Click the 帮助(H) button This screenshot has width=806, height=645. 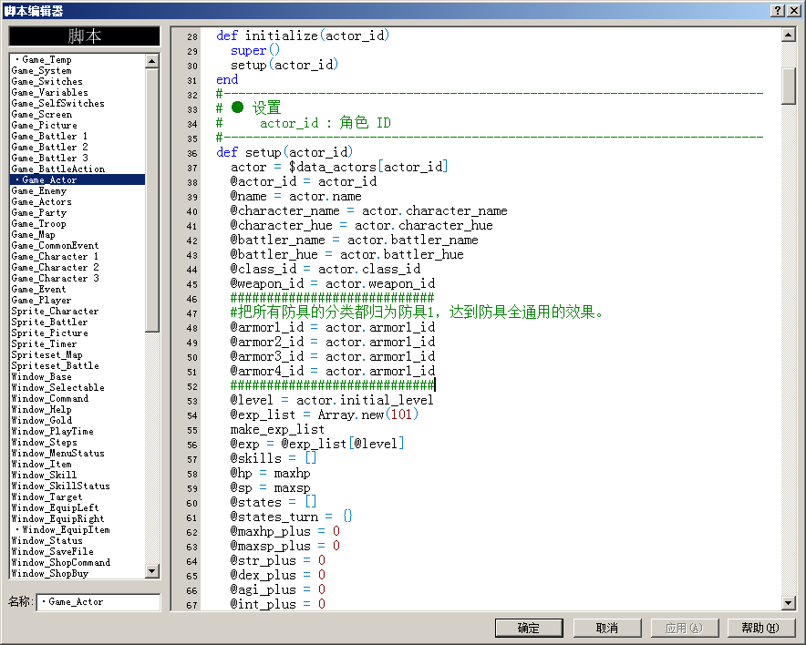point(760,628)
